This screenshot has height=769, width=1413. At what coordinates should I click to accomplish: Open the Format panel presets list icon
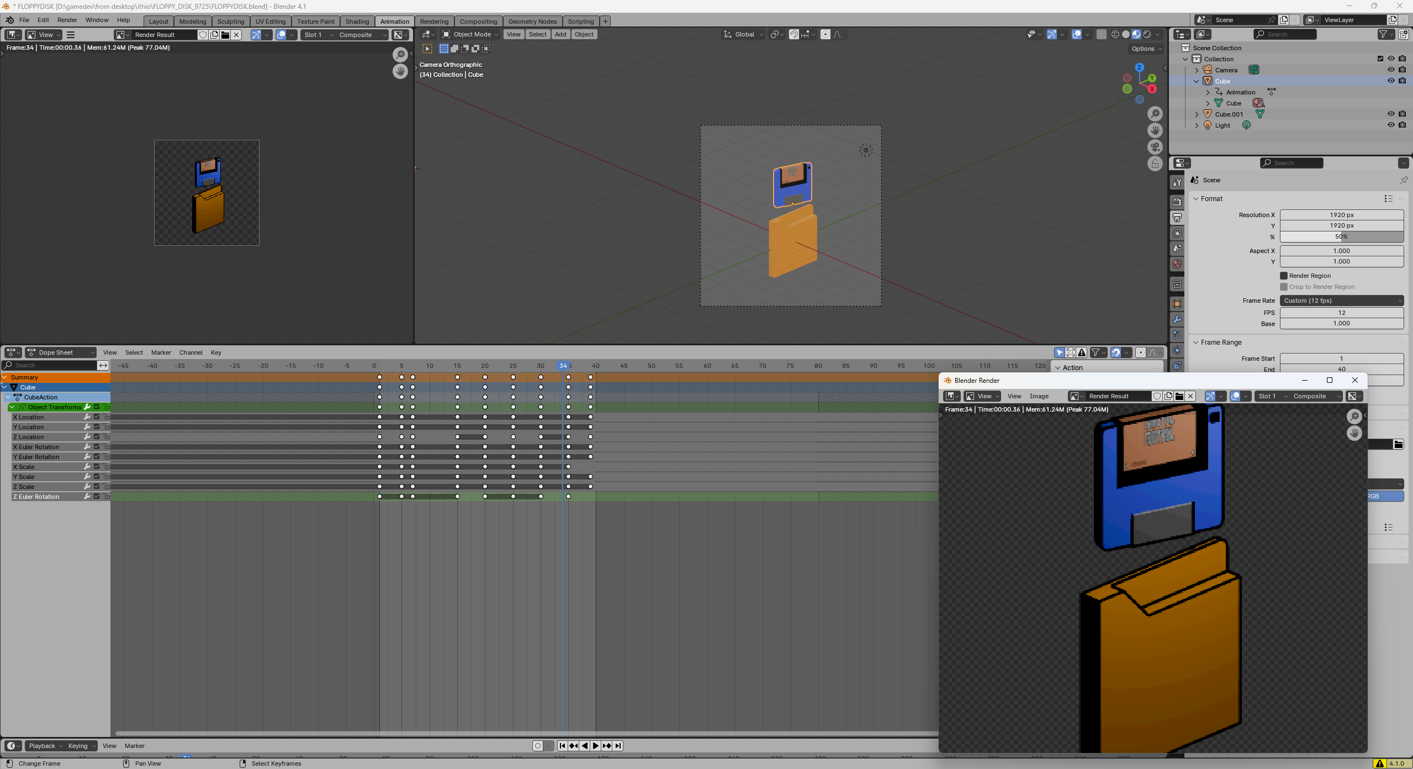point(1388,199)
